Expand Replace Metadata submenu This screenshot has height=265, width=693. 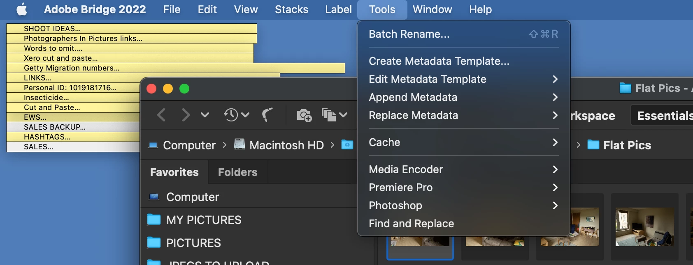pos(464,115)
